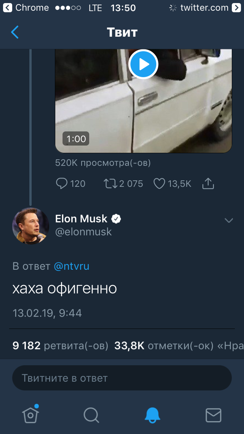The width and height of the screenshot is (244, 434).
Task: Open the Notifications bell tab
Action: [x=152, y=415]
